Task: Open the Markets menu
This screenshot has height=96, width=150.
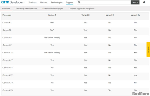Action: (43, 2)
